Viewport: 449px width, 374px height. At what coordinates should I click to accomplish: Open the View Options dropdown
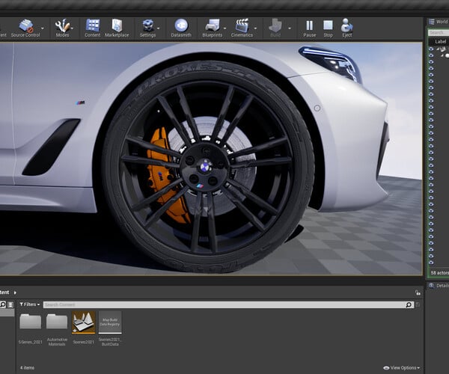pyautogui.click(x=401, y=368)
